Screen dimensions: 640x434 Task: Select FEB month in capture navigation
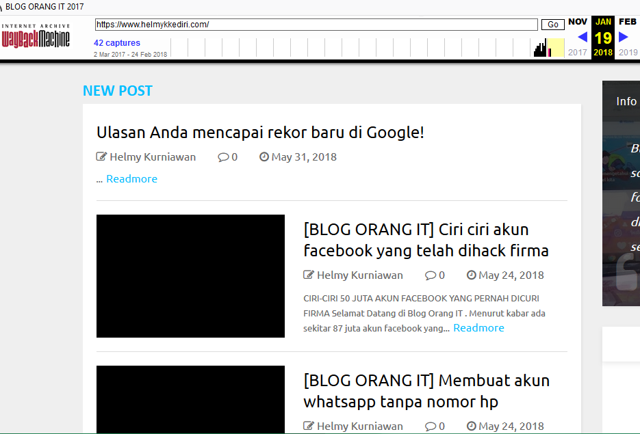(628, 22)
